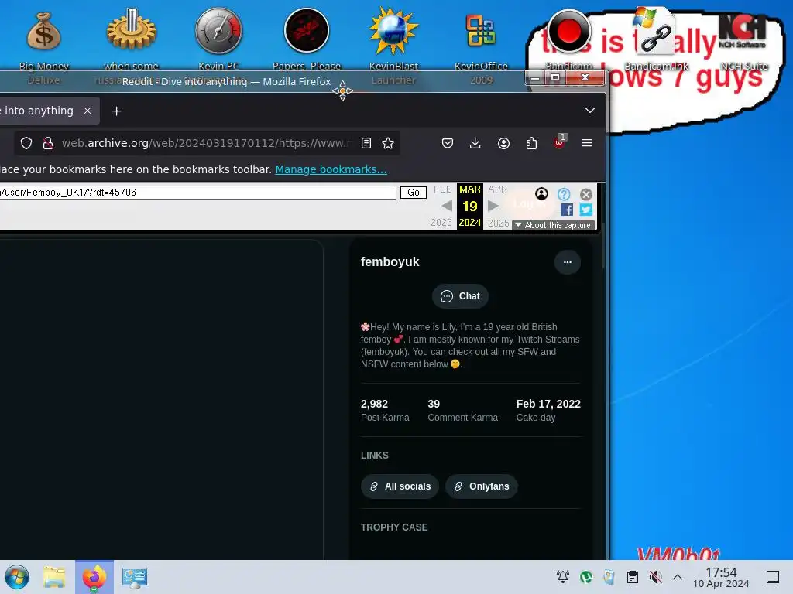793x594 pixels.
Task: Click the Chat button
Action: [x=460, y=296]
